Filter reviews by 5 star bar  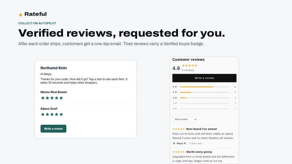(x=204, y=87)
